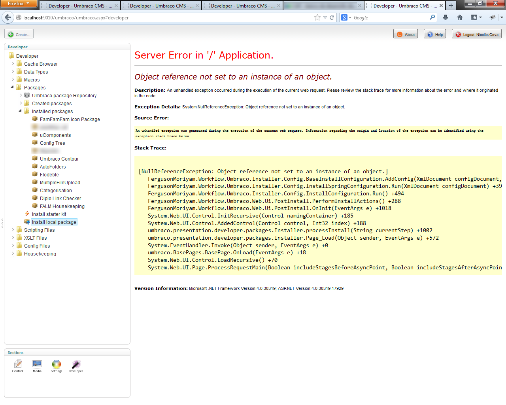Click the MultipleFileUpload package icon

click(35, 182)
